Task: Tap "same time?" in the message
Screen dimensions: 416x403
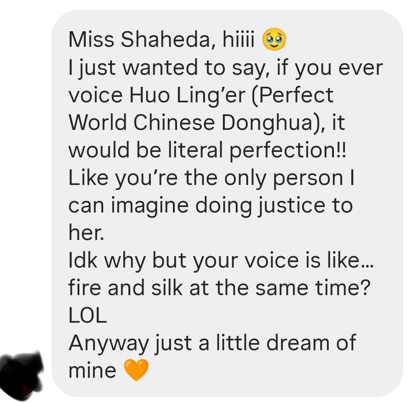Action: [312, 288]
